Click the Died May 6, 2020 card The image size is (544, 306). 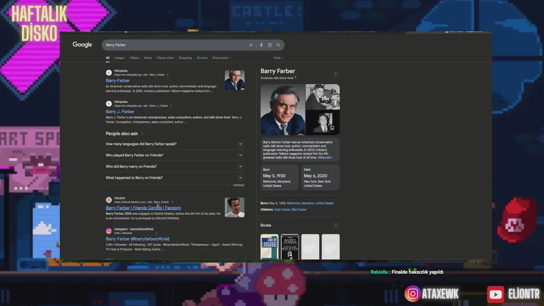[x=320, y=177]
